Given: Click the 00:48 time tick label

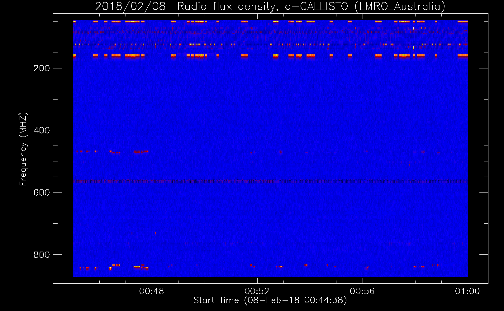Looking at the screenshot, I should pos(152,291).
